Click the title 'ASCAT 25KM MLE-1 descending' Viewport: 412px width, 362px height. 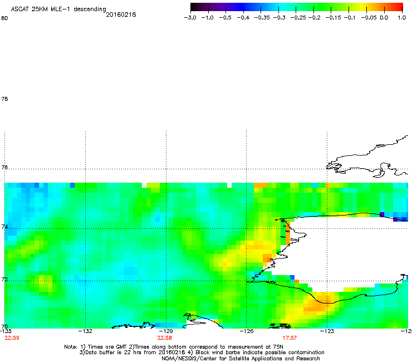[58, 9]
